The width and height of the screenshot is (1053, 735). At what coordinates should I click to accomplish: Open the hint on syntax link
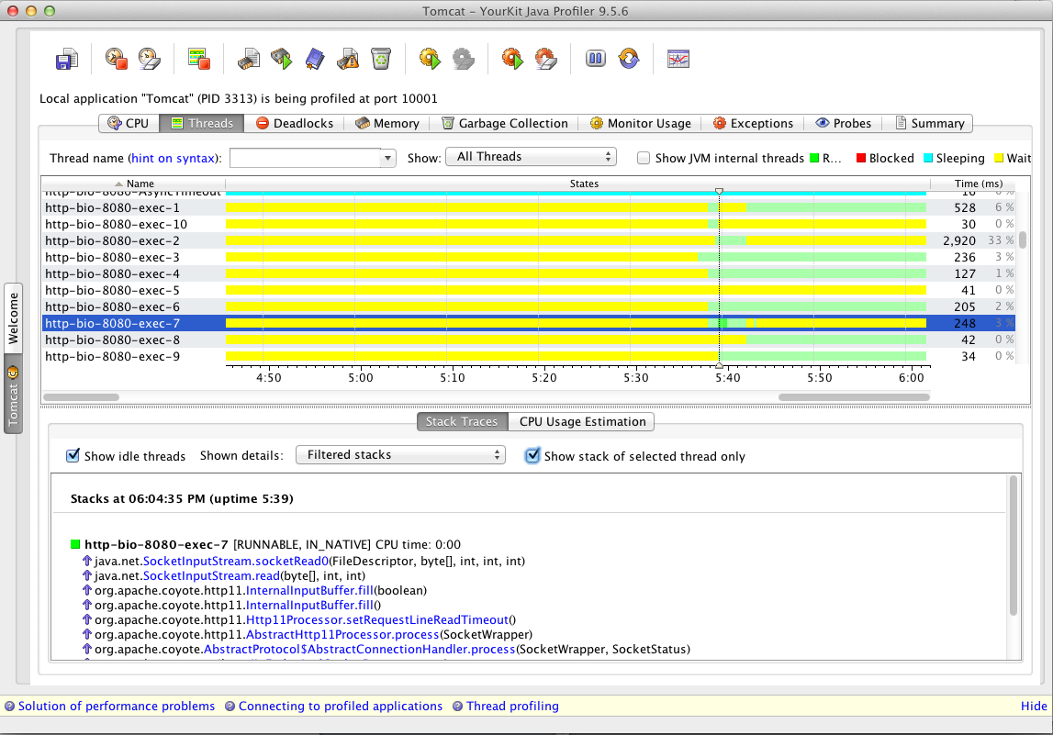(x=174, y=158)
